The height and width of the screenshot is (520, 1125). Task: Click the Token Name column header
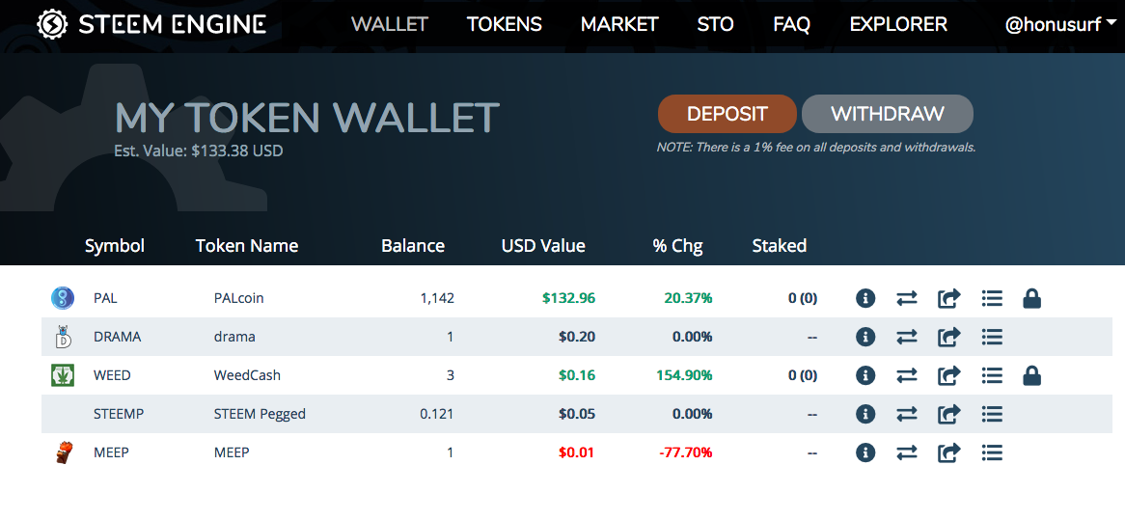[247, 246]
